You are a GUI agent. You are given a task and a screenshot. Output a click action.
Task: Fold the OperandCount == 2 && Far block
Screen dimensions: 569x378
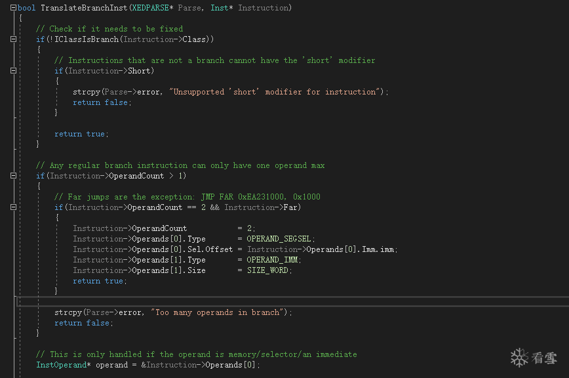[x=13, y=207]
